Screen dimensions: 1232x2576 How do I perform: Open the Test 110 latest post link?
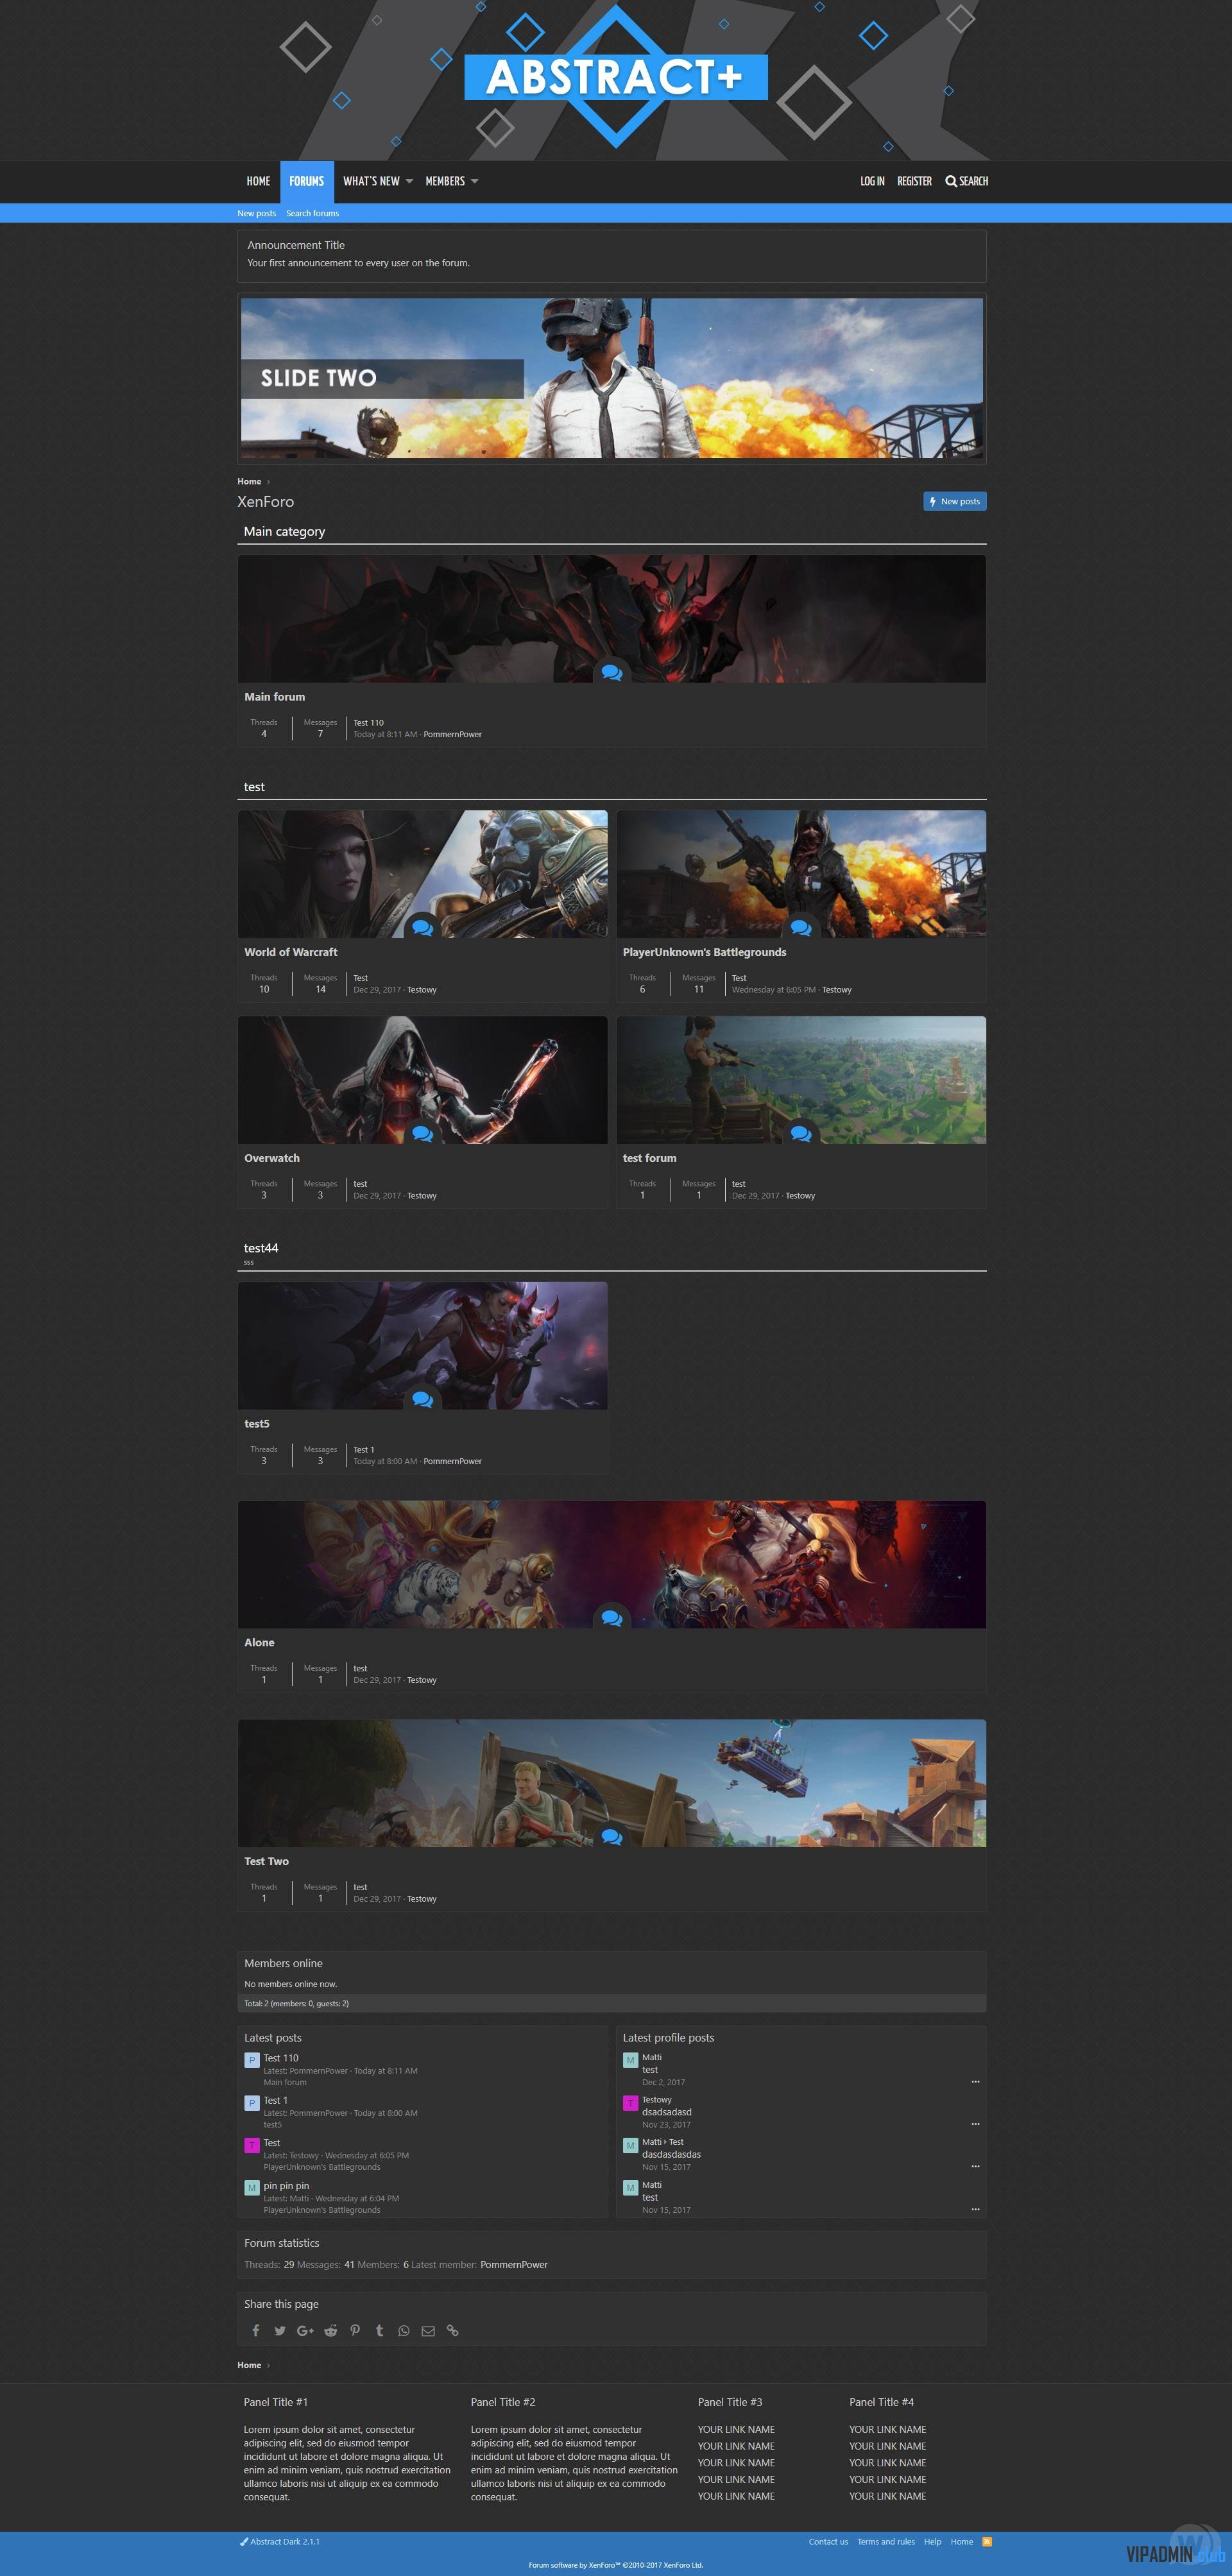(x=281, y=2058)
